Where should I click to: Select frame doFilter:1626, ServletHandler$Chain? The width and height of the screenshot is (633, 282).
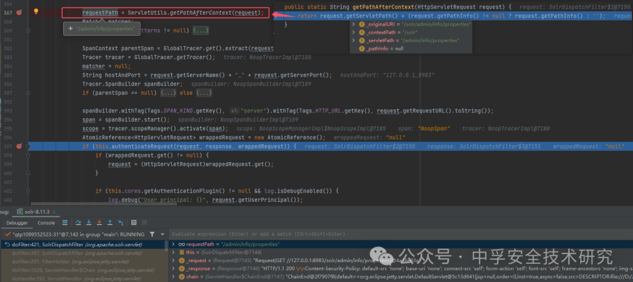pos(83,270)
